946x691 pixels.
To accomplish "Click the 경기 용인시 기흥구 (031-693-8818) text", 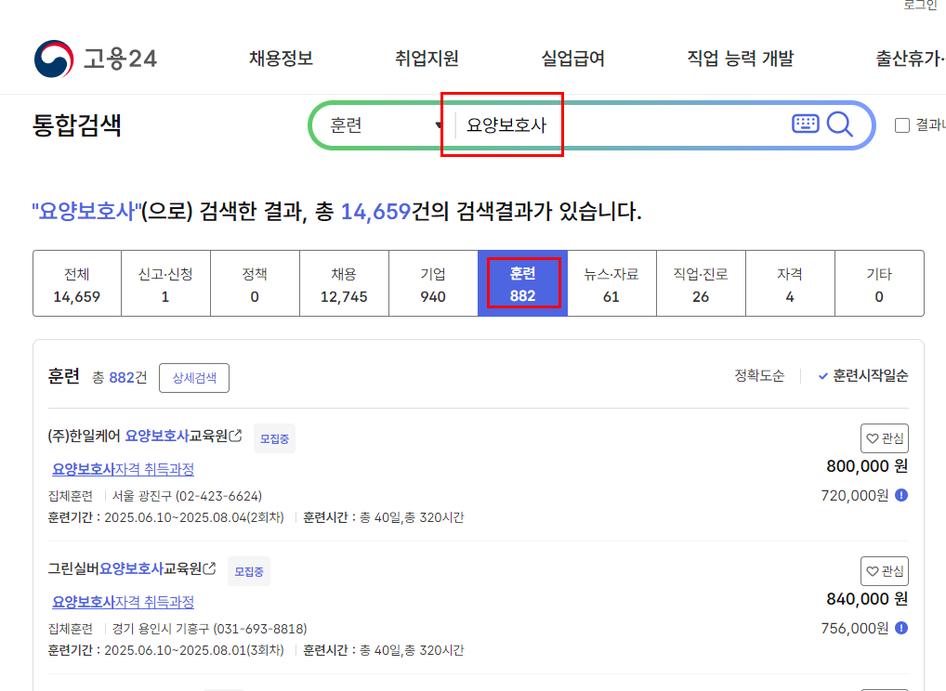I will pos(209,629).
